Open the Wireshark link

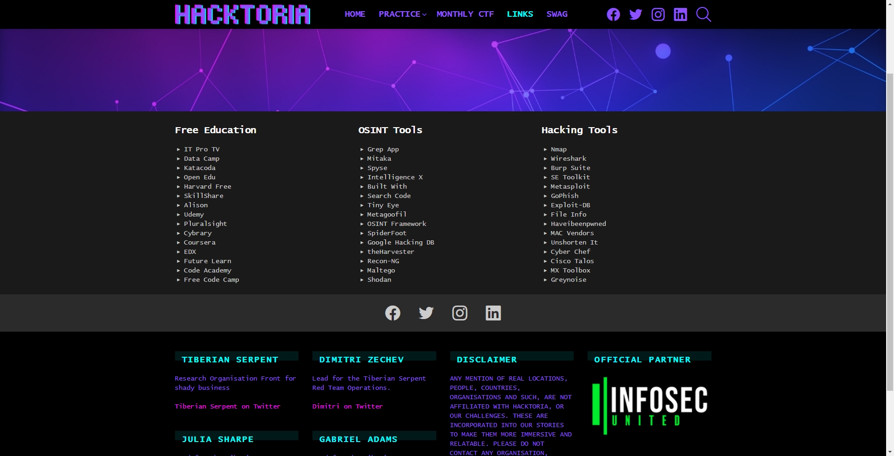569,158
